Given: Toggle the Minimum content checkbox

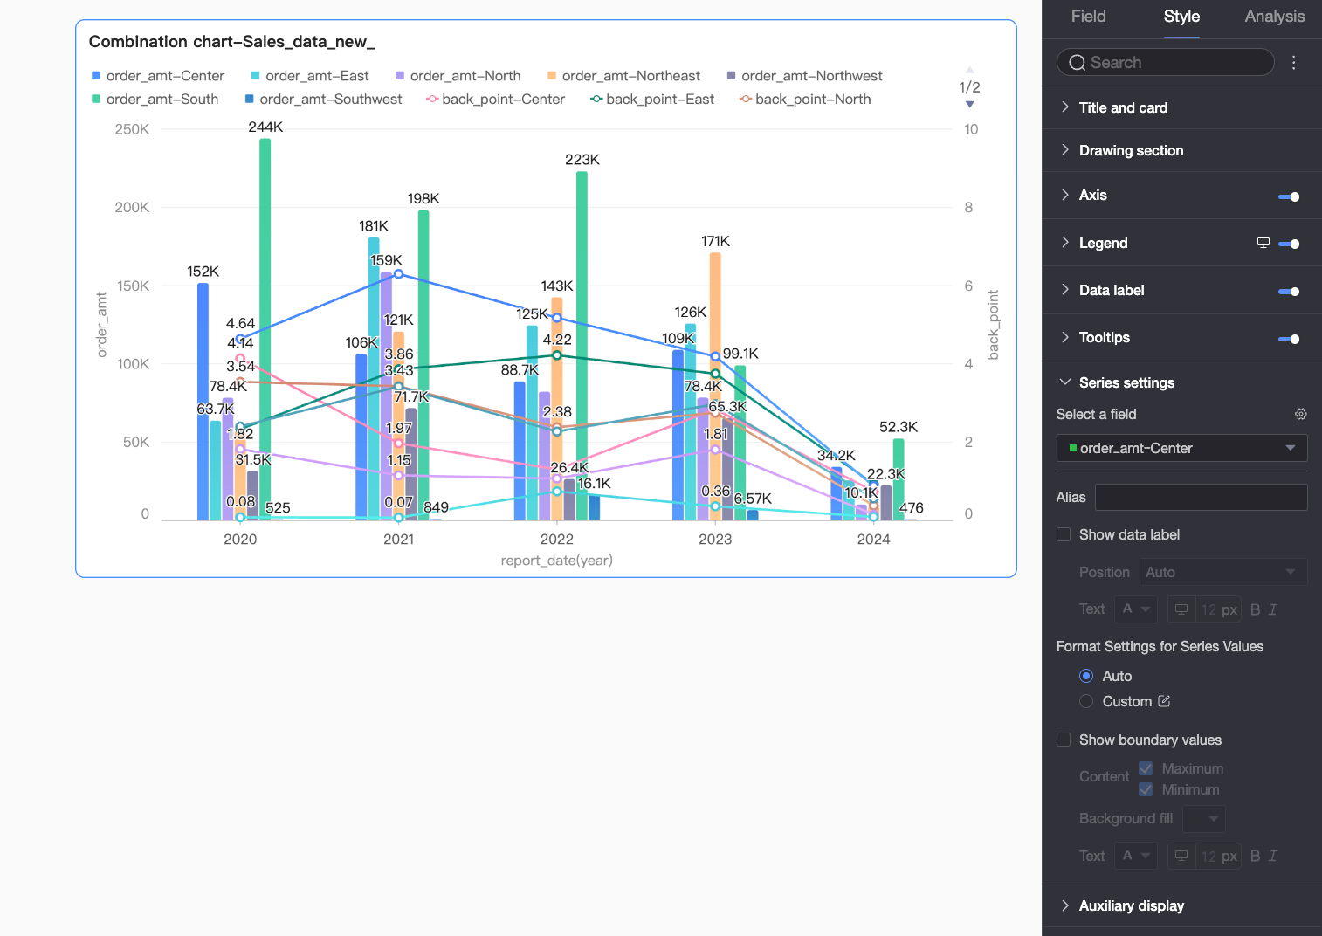Looking at the screenshot, I should pyautogui.click(x=1146, y=789).
